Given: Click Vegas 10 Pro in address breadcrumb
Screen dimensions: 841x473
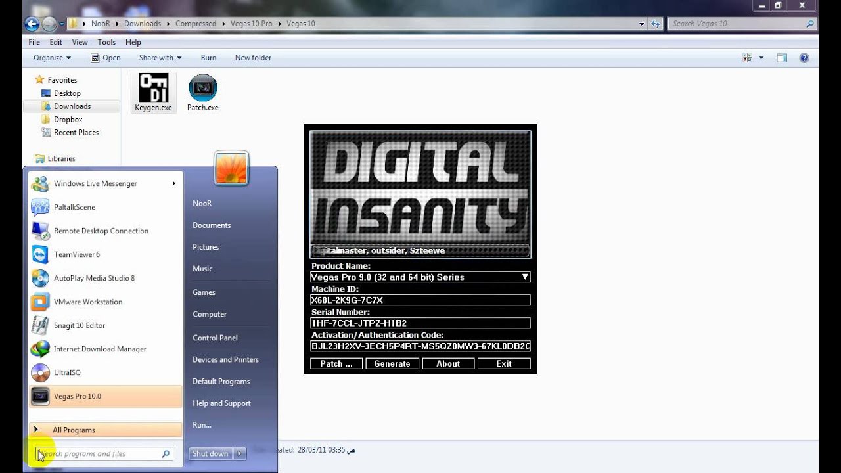Looking at the screenshot, I should coord(251,24).
